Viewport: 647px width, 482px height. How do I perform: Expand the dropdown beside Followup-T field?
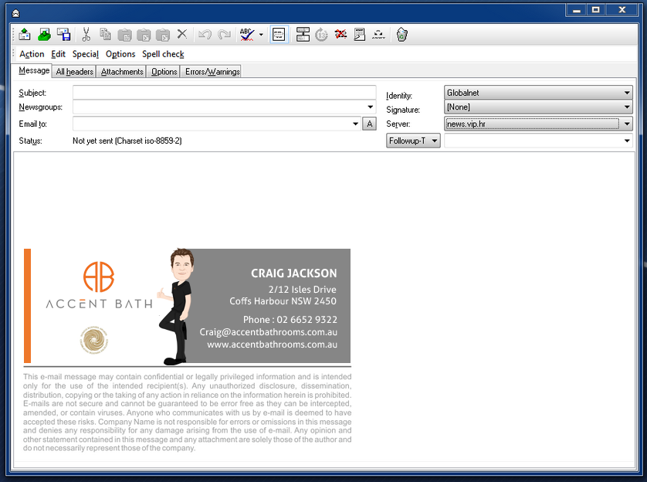click(627, 141)
